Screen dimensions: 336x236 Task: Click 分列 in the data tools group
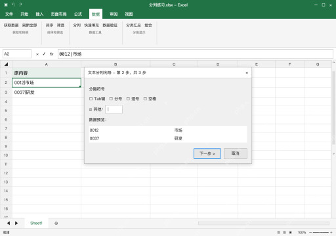point(77,26)
